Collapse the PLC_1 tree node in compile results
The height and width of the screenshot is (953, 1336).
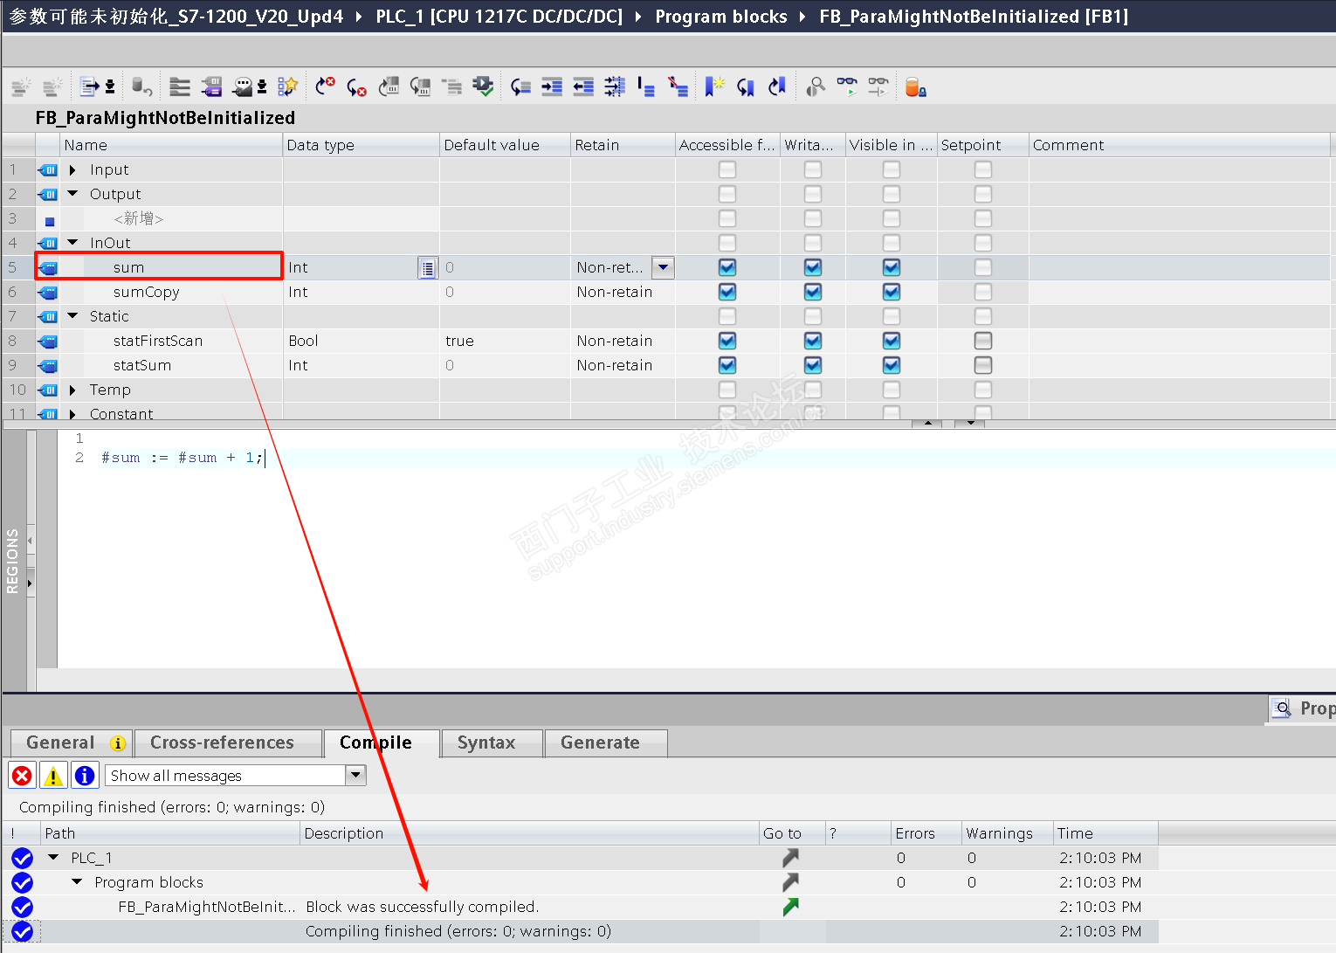coord(54,858)
